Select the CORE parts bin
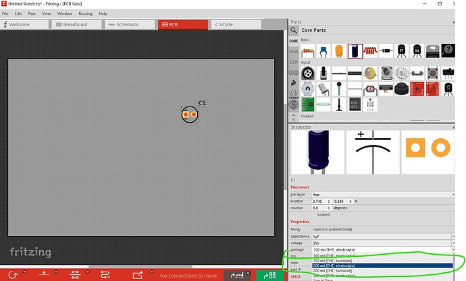 point(294,41)
